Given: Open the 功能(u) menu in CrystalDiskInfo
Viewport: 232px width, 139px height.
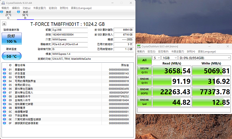Looking at the screenshot, I should coord(26,8).
